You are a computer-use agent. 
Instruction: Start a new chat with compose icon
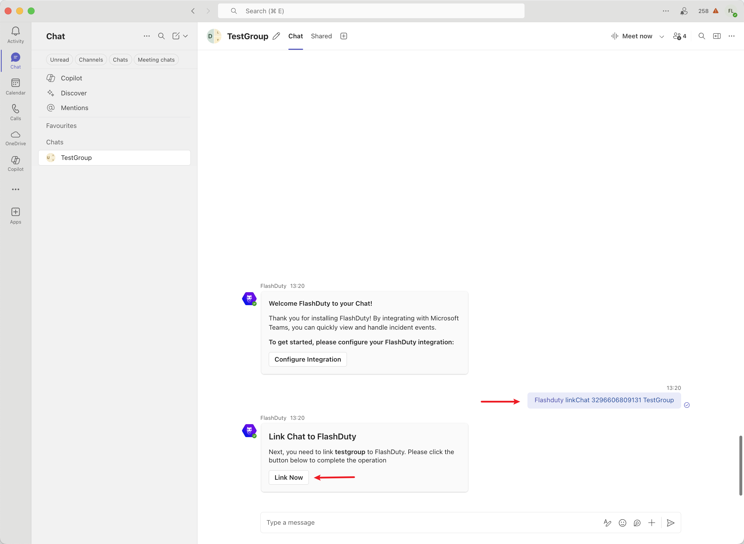point(176,36)
